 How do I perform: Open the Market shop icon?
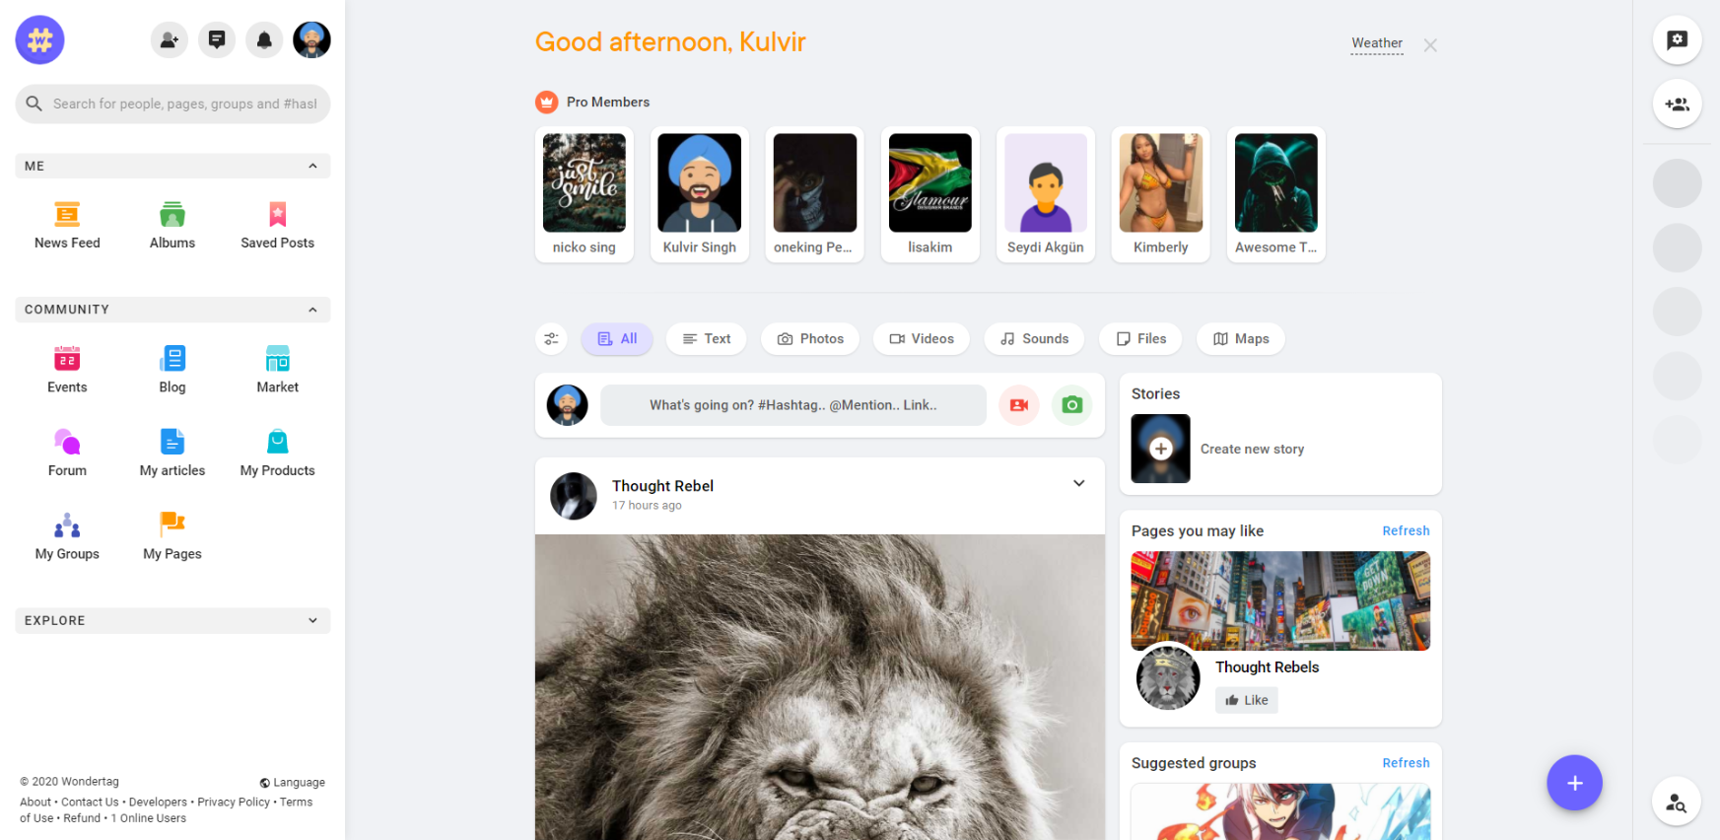278,358
